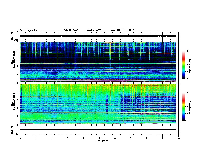Click time axis tick label "4"
Image resolution: width=201 pixels, height=155 pixels.
point(83,138)
